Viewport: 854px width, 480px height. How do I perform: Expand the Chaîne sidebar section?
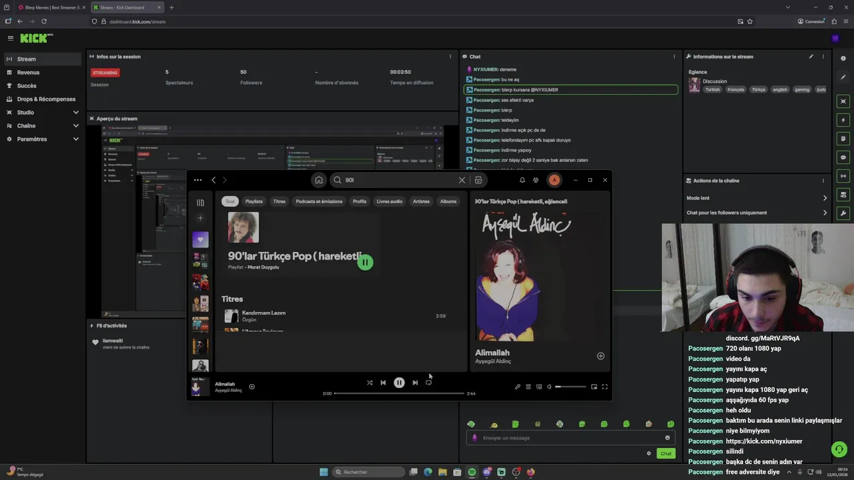coord(43,126)
